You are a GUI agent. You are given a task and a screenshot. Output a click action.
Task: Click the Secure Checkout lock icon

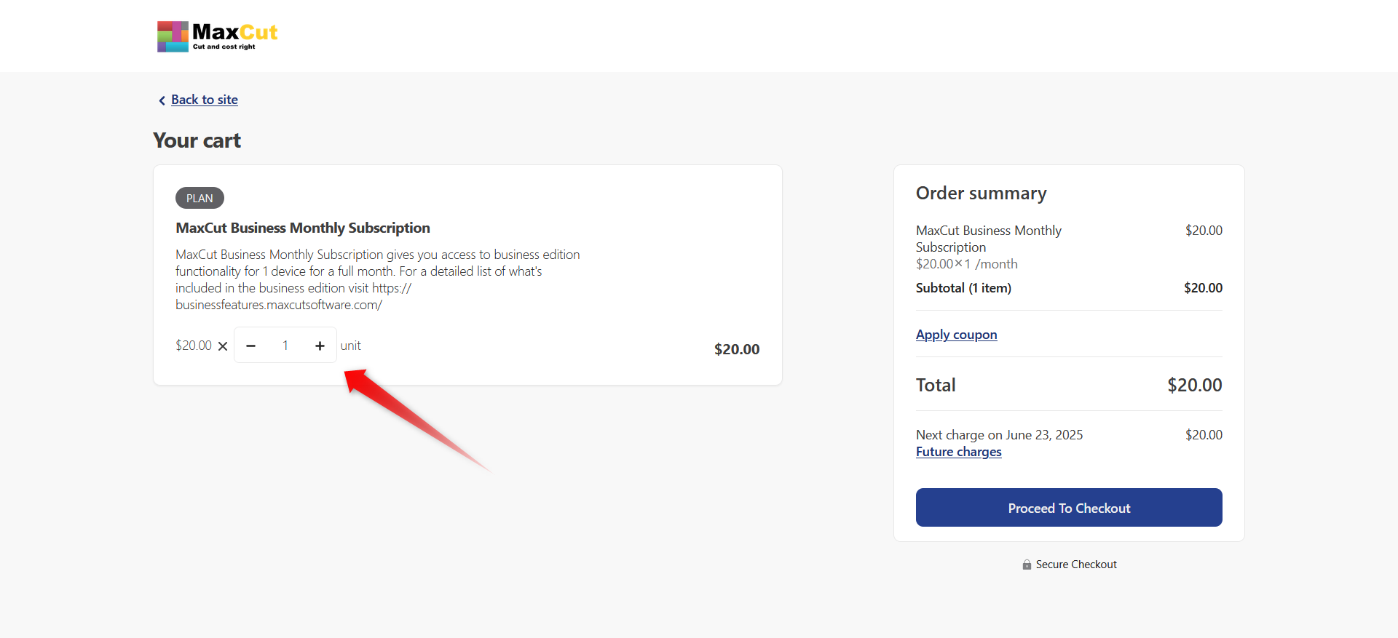pyautogui.click(x=1027, y=565)
